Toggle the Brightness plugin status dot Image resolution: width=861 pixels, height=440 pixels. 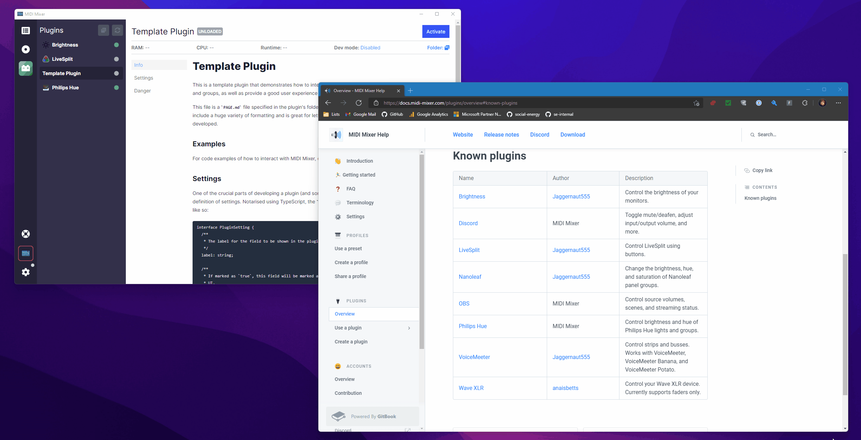coord(116,45)
